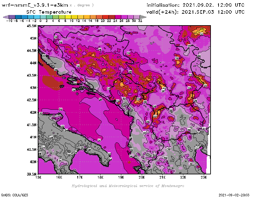Click the '23E' longitude label
Image resolution: width=256 pixels, height=197 pixels.
pos(204,177)
